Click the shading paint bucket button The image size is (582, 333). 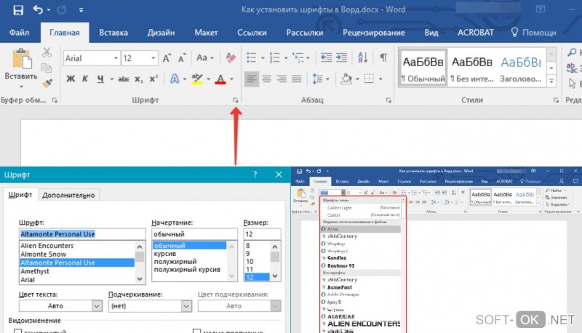coord(346,79)
